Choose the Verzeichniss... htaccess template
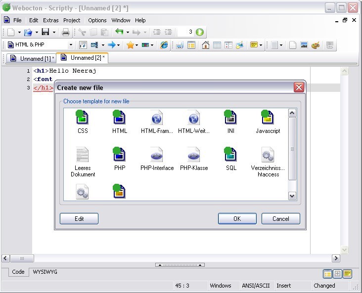Image resolution: width=362 pixels, height=293 pixels. coord(268,162)
